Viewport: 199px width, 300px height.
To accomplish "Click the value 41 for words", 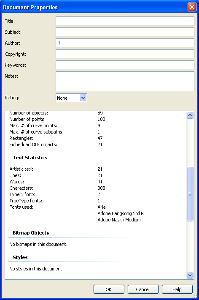I will (100, 182).
